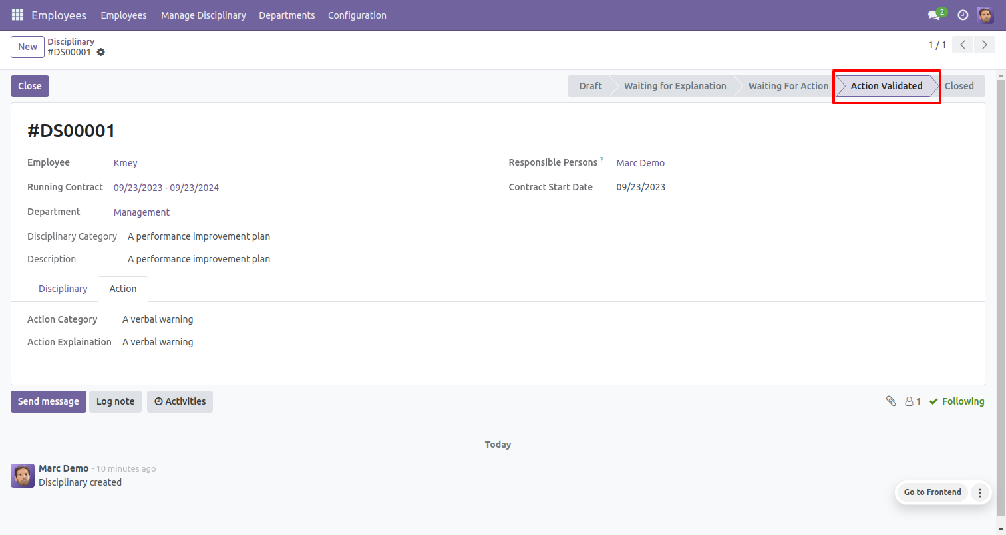The image size is (1006, 535).
Task: Click the #DS00001 breadcrumb text
Action: (x=69, y=52)
